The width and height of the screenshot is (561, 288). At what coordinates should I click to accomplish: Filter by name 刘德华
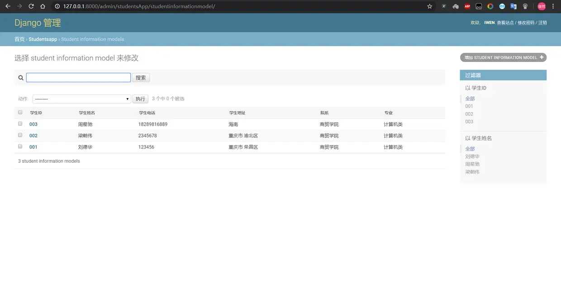(472, 156)
